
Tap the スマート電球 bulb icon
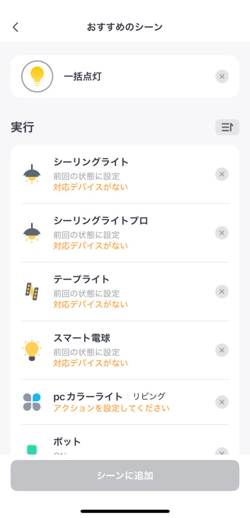(x=32, y=350)
